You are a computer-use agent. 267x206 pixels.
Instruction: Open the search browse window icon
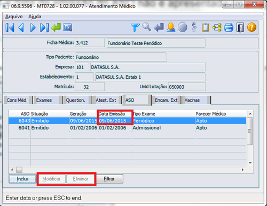(67, 28)
